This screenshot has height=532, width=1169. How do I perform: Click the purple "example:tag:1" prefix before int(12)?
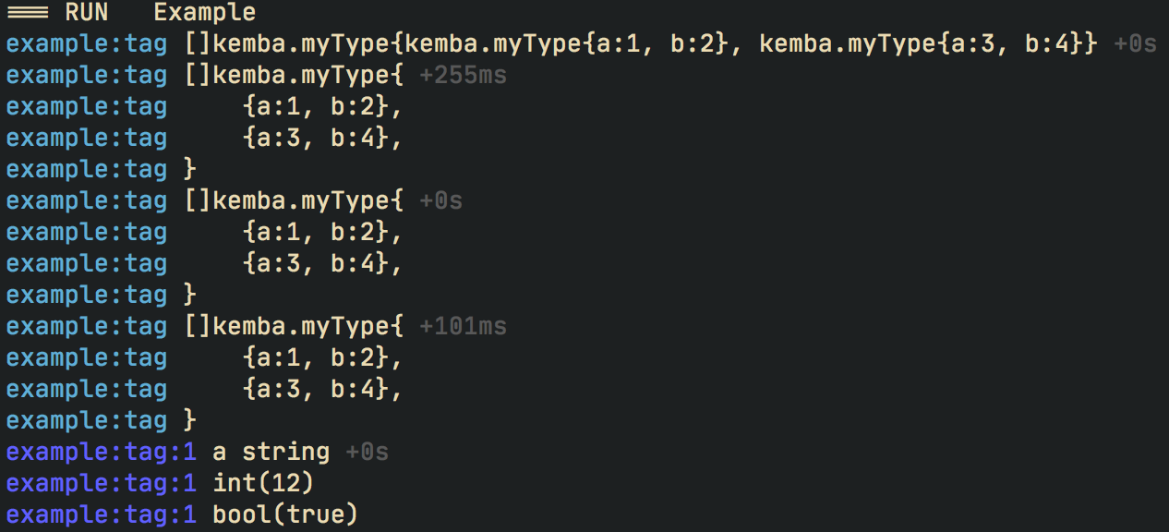click(102, 483)
